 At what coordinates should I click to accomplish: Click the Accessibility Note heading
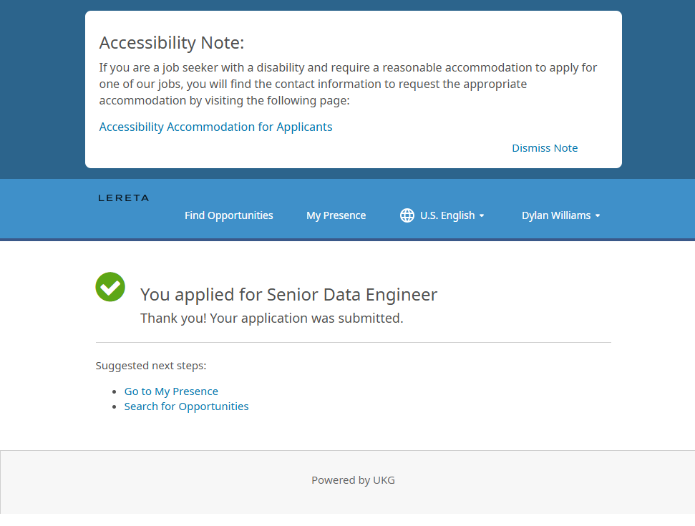(172, 43)
